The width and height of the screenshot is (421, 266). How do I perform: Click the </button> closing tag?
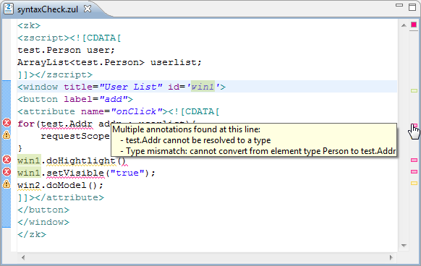point(43,210)
